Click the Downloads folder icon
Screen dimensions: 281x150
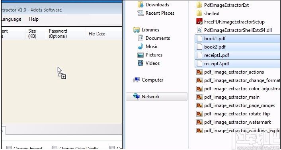[x=140, y=5]
